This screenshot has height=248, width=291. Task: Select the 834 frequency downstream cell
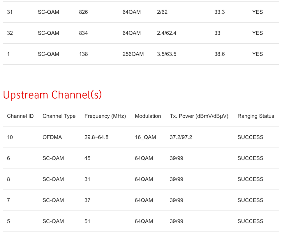pyautogui.click(x=83, y=33)
